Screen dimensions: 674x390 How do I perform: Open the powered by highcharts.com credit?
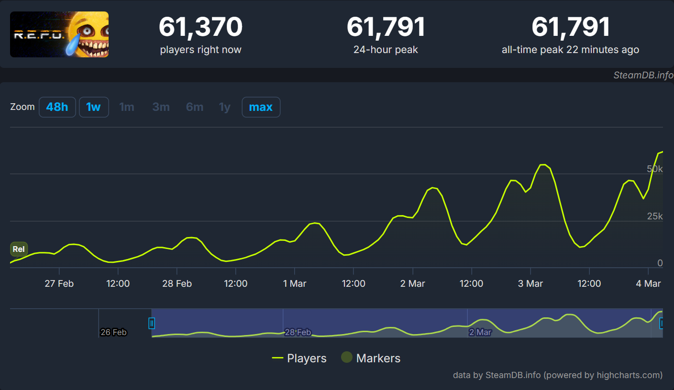point(558,375)
